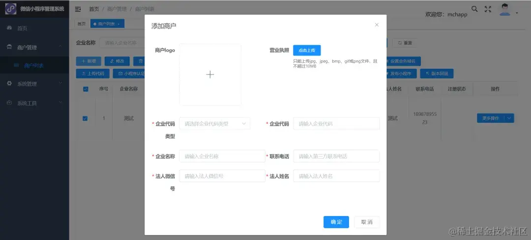Click the 点击上传 license upload button
The height and width of the screenshot is (240, 531).
click(x=307, y=51)
